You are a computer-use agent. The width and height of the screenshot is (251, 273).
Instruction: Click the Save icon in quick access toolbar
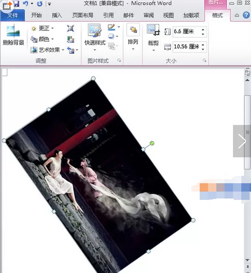(16, 4)
